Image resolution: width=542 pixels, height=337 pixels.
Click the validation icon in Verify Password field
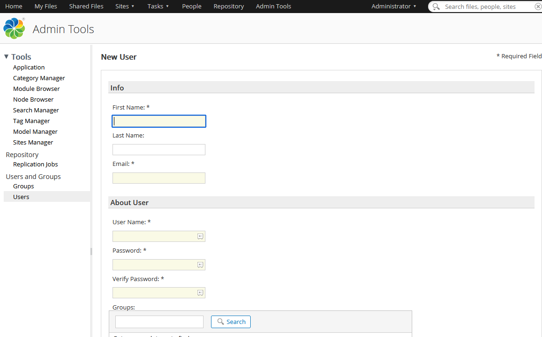(x=200, y=292)
